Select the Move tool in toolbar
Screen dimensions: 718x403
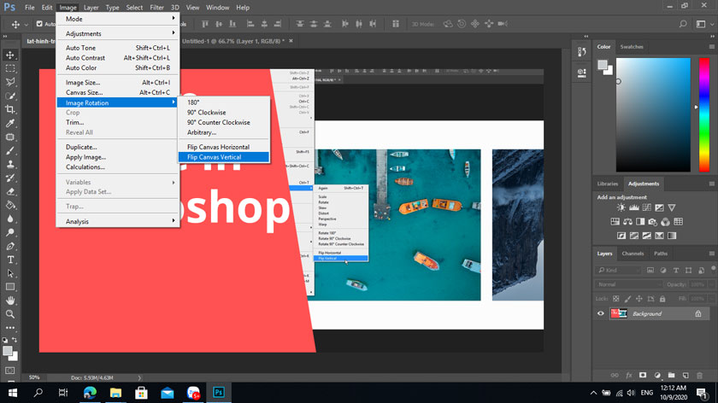click(10, 55)
